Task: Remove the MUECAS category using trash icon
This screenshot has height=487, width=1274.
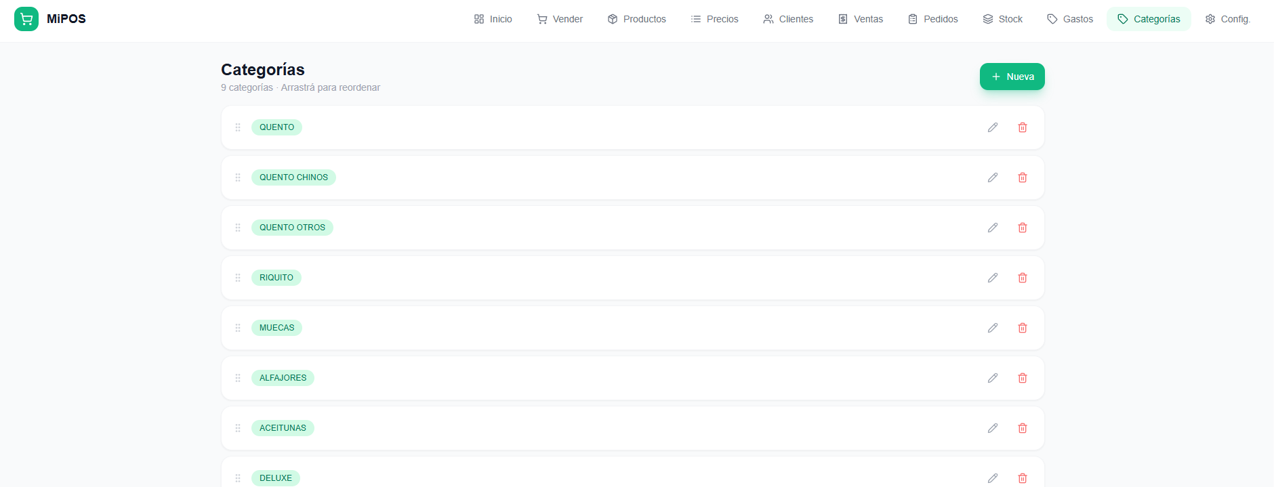Action: tap(1022, 328)
